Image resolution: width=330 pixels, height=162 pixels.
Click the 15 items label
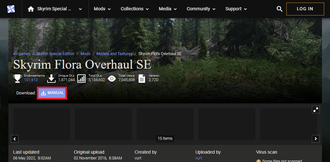(x=165, y=138)
